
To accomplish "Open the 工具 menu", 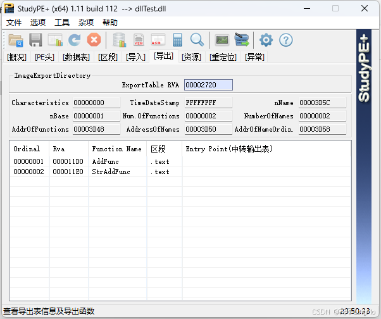I will point(62,23).
